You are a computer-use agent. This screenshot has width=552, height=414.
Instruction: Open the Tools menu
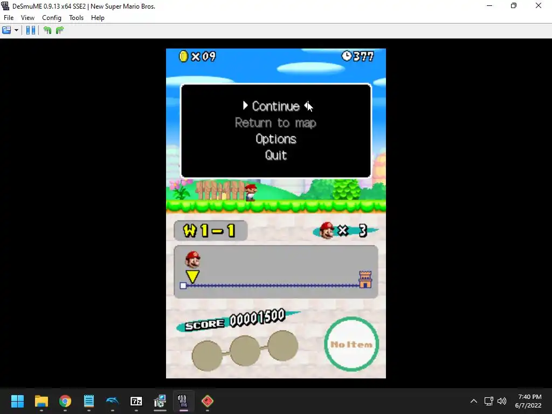coord(76,18)
